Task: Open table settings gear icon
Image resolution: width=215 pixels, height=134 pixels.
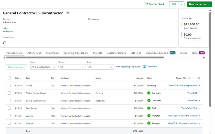Action: (x=199, y=78)
